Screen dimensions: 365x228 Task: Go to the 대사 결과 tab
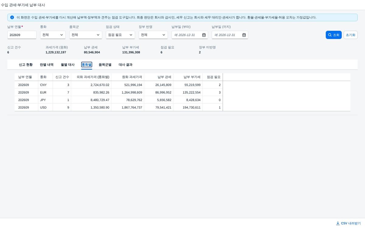pyautogui.click(x=125, y=65)
